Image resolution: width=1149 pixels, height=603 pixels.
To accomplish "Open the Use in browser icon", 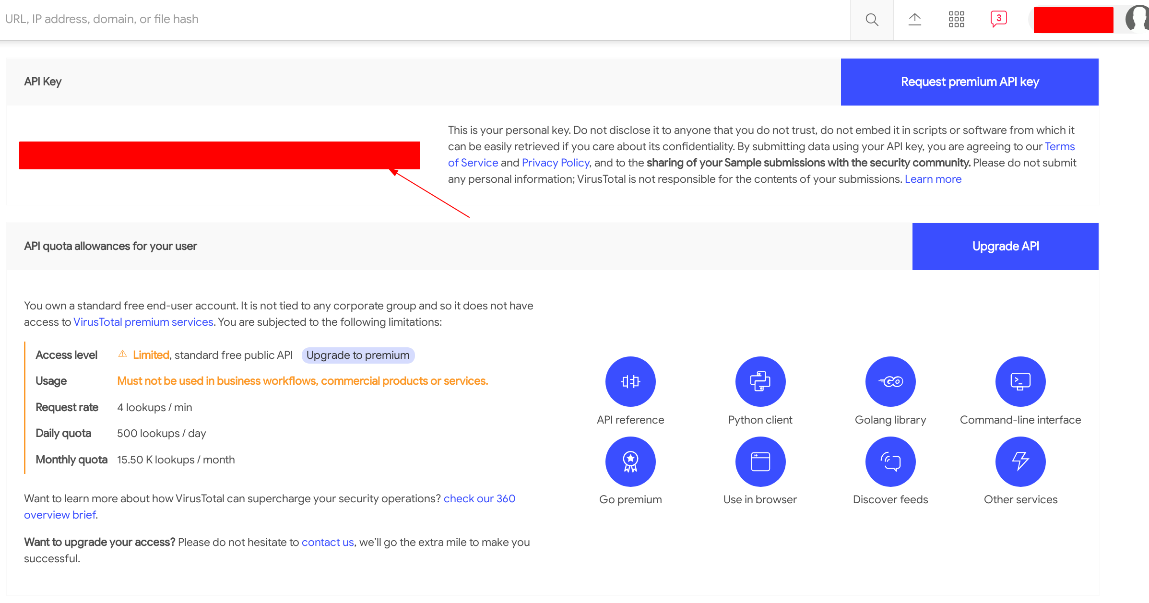I will click(x=760, y=461).
